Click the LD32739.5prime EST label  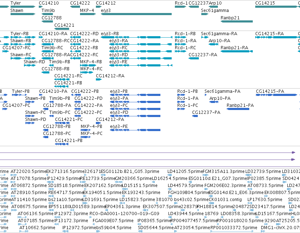pyautogui.click(x=263, y=171)
